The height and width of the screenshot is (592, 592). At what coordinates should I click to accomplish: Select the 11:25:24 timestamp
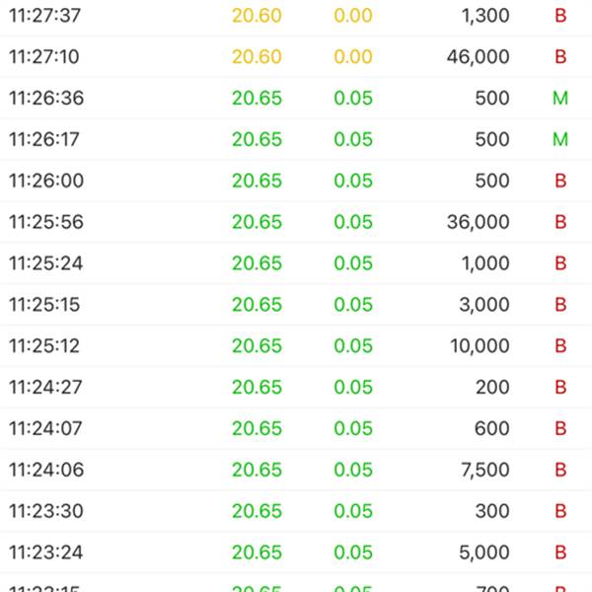[45, 263]
